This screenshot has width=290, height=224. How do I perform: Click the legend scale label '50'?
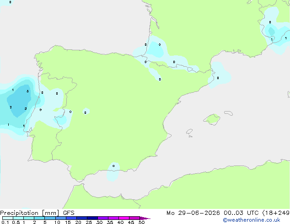tap(141, 222)
